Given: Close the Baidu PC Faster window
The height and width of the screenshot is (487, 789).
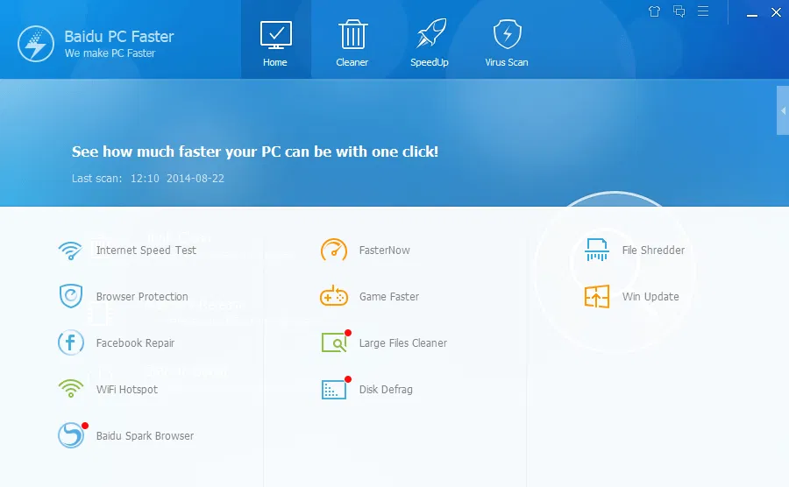Looking at the screenshot, I should click(777, 12).
